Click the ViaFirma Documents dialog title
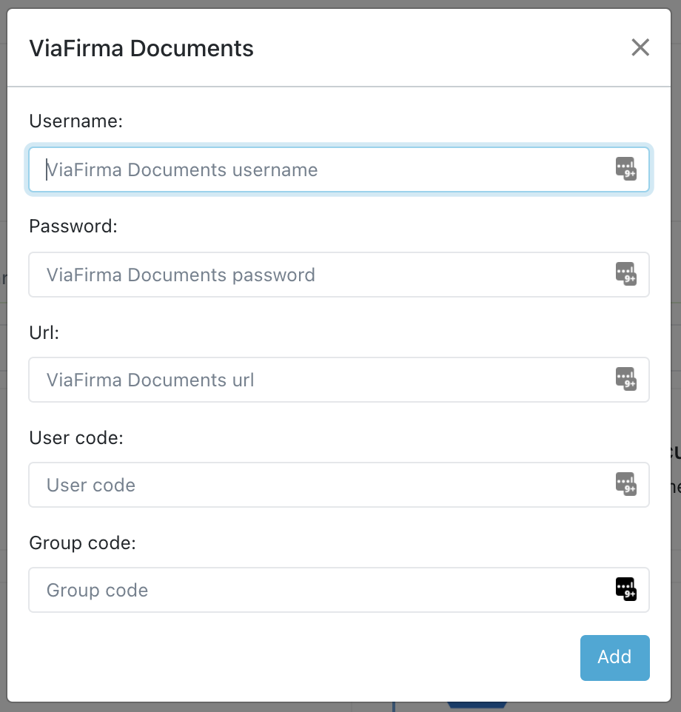This screenshot has width=681, height=712. click(x=141, y=49)
